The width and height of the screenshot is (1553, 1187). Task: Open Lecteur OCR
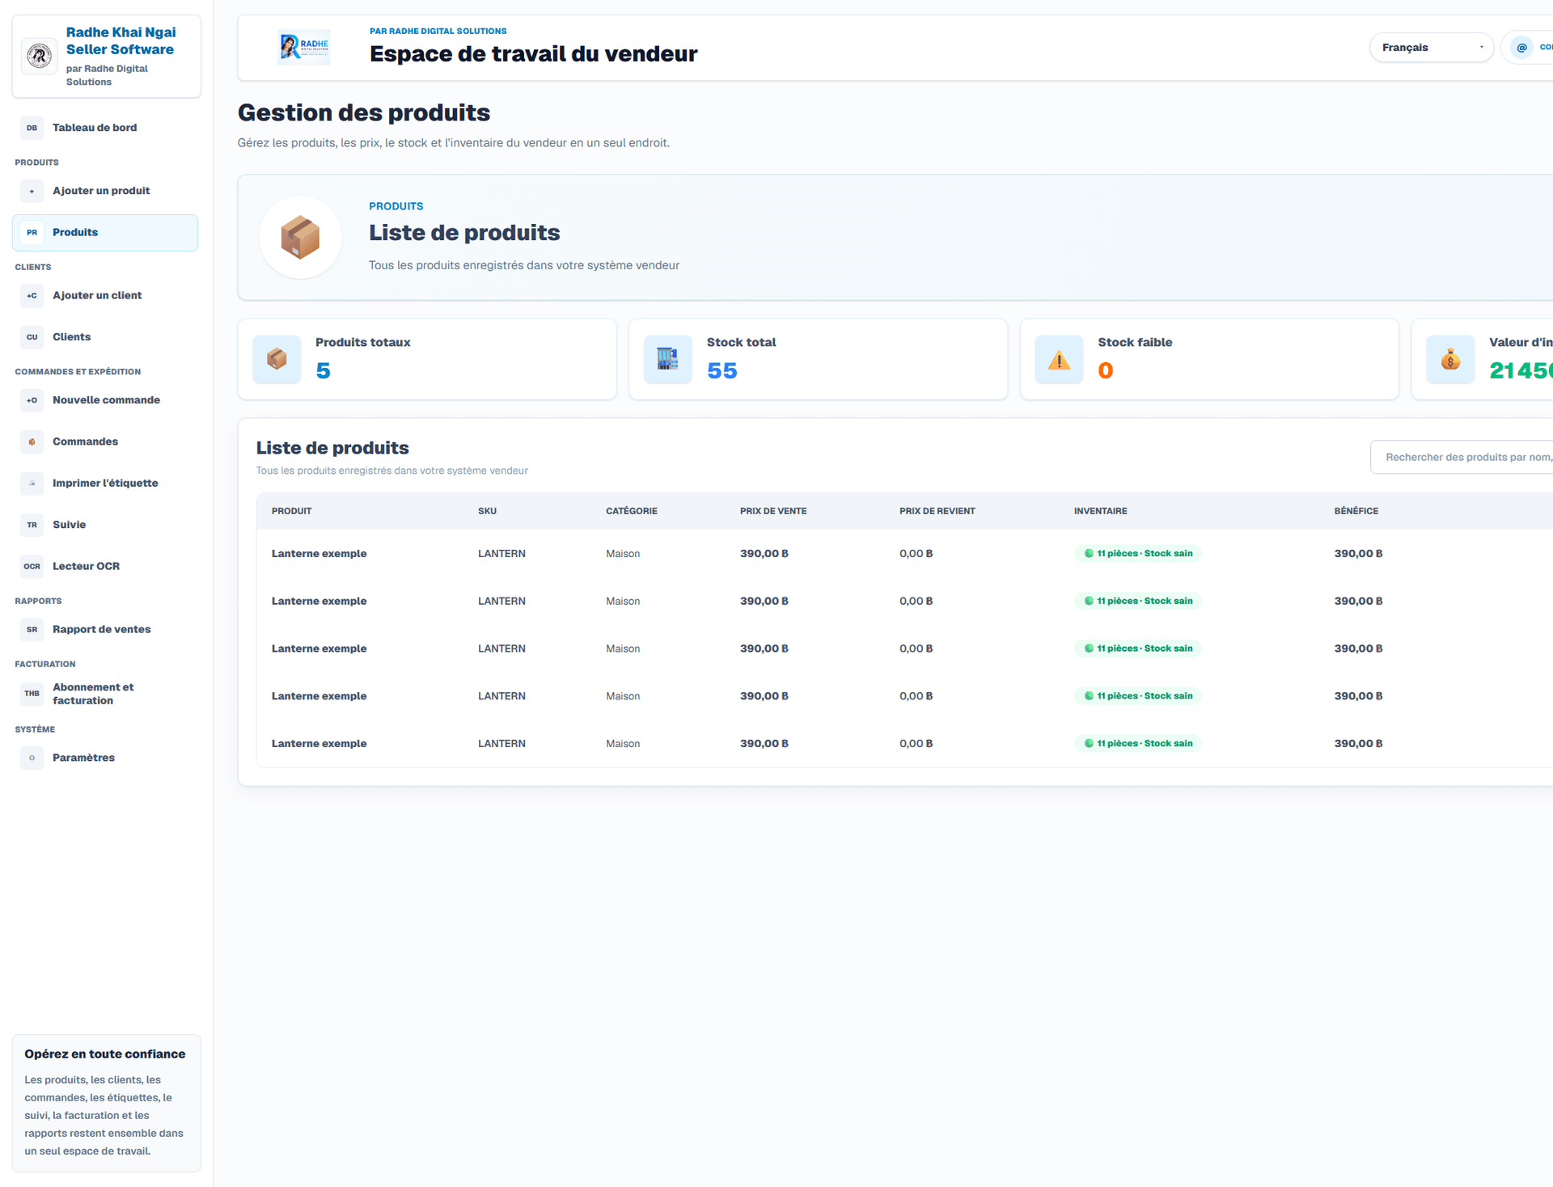pos(105,566)
